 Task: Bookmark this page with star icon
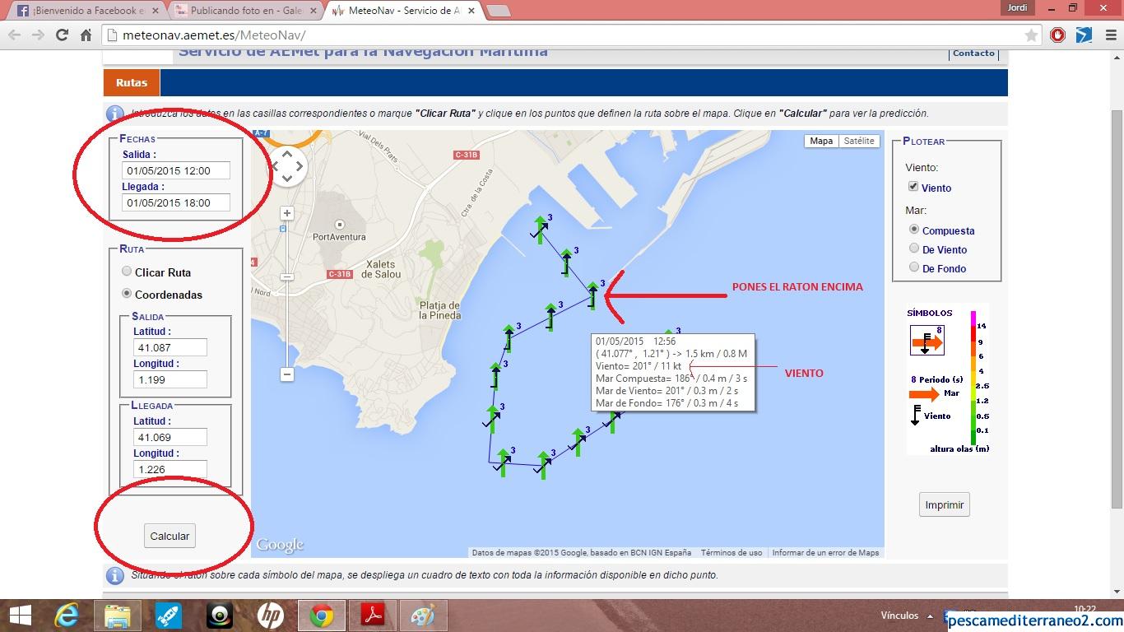(x=1031, y=35)
